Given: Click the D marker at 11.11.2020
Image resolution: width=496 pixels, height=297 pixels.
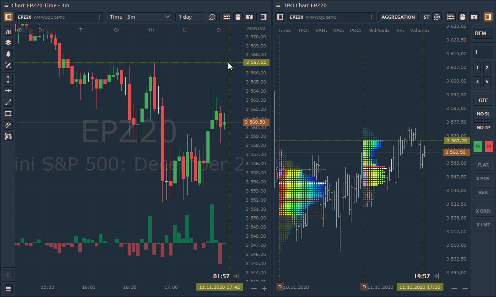Looking at the screenshot, I should pos(364,287).
